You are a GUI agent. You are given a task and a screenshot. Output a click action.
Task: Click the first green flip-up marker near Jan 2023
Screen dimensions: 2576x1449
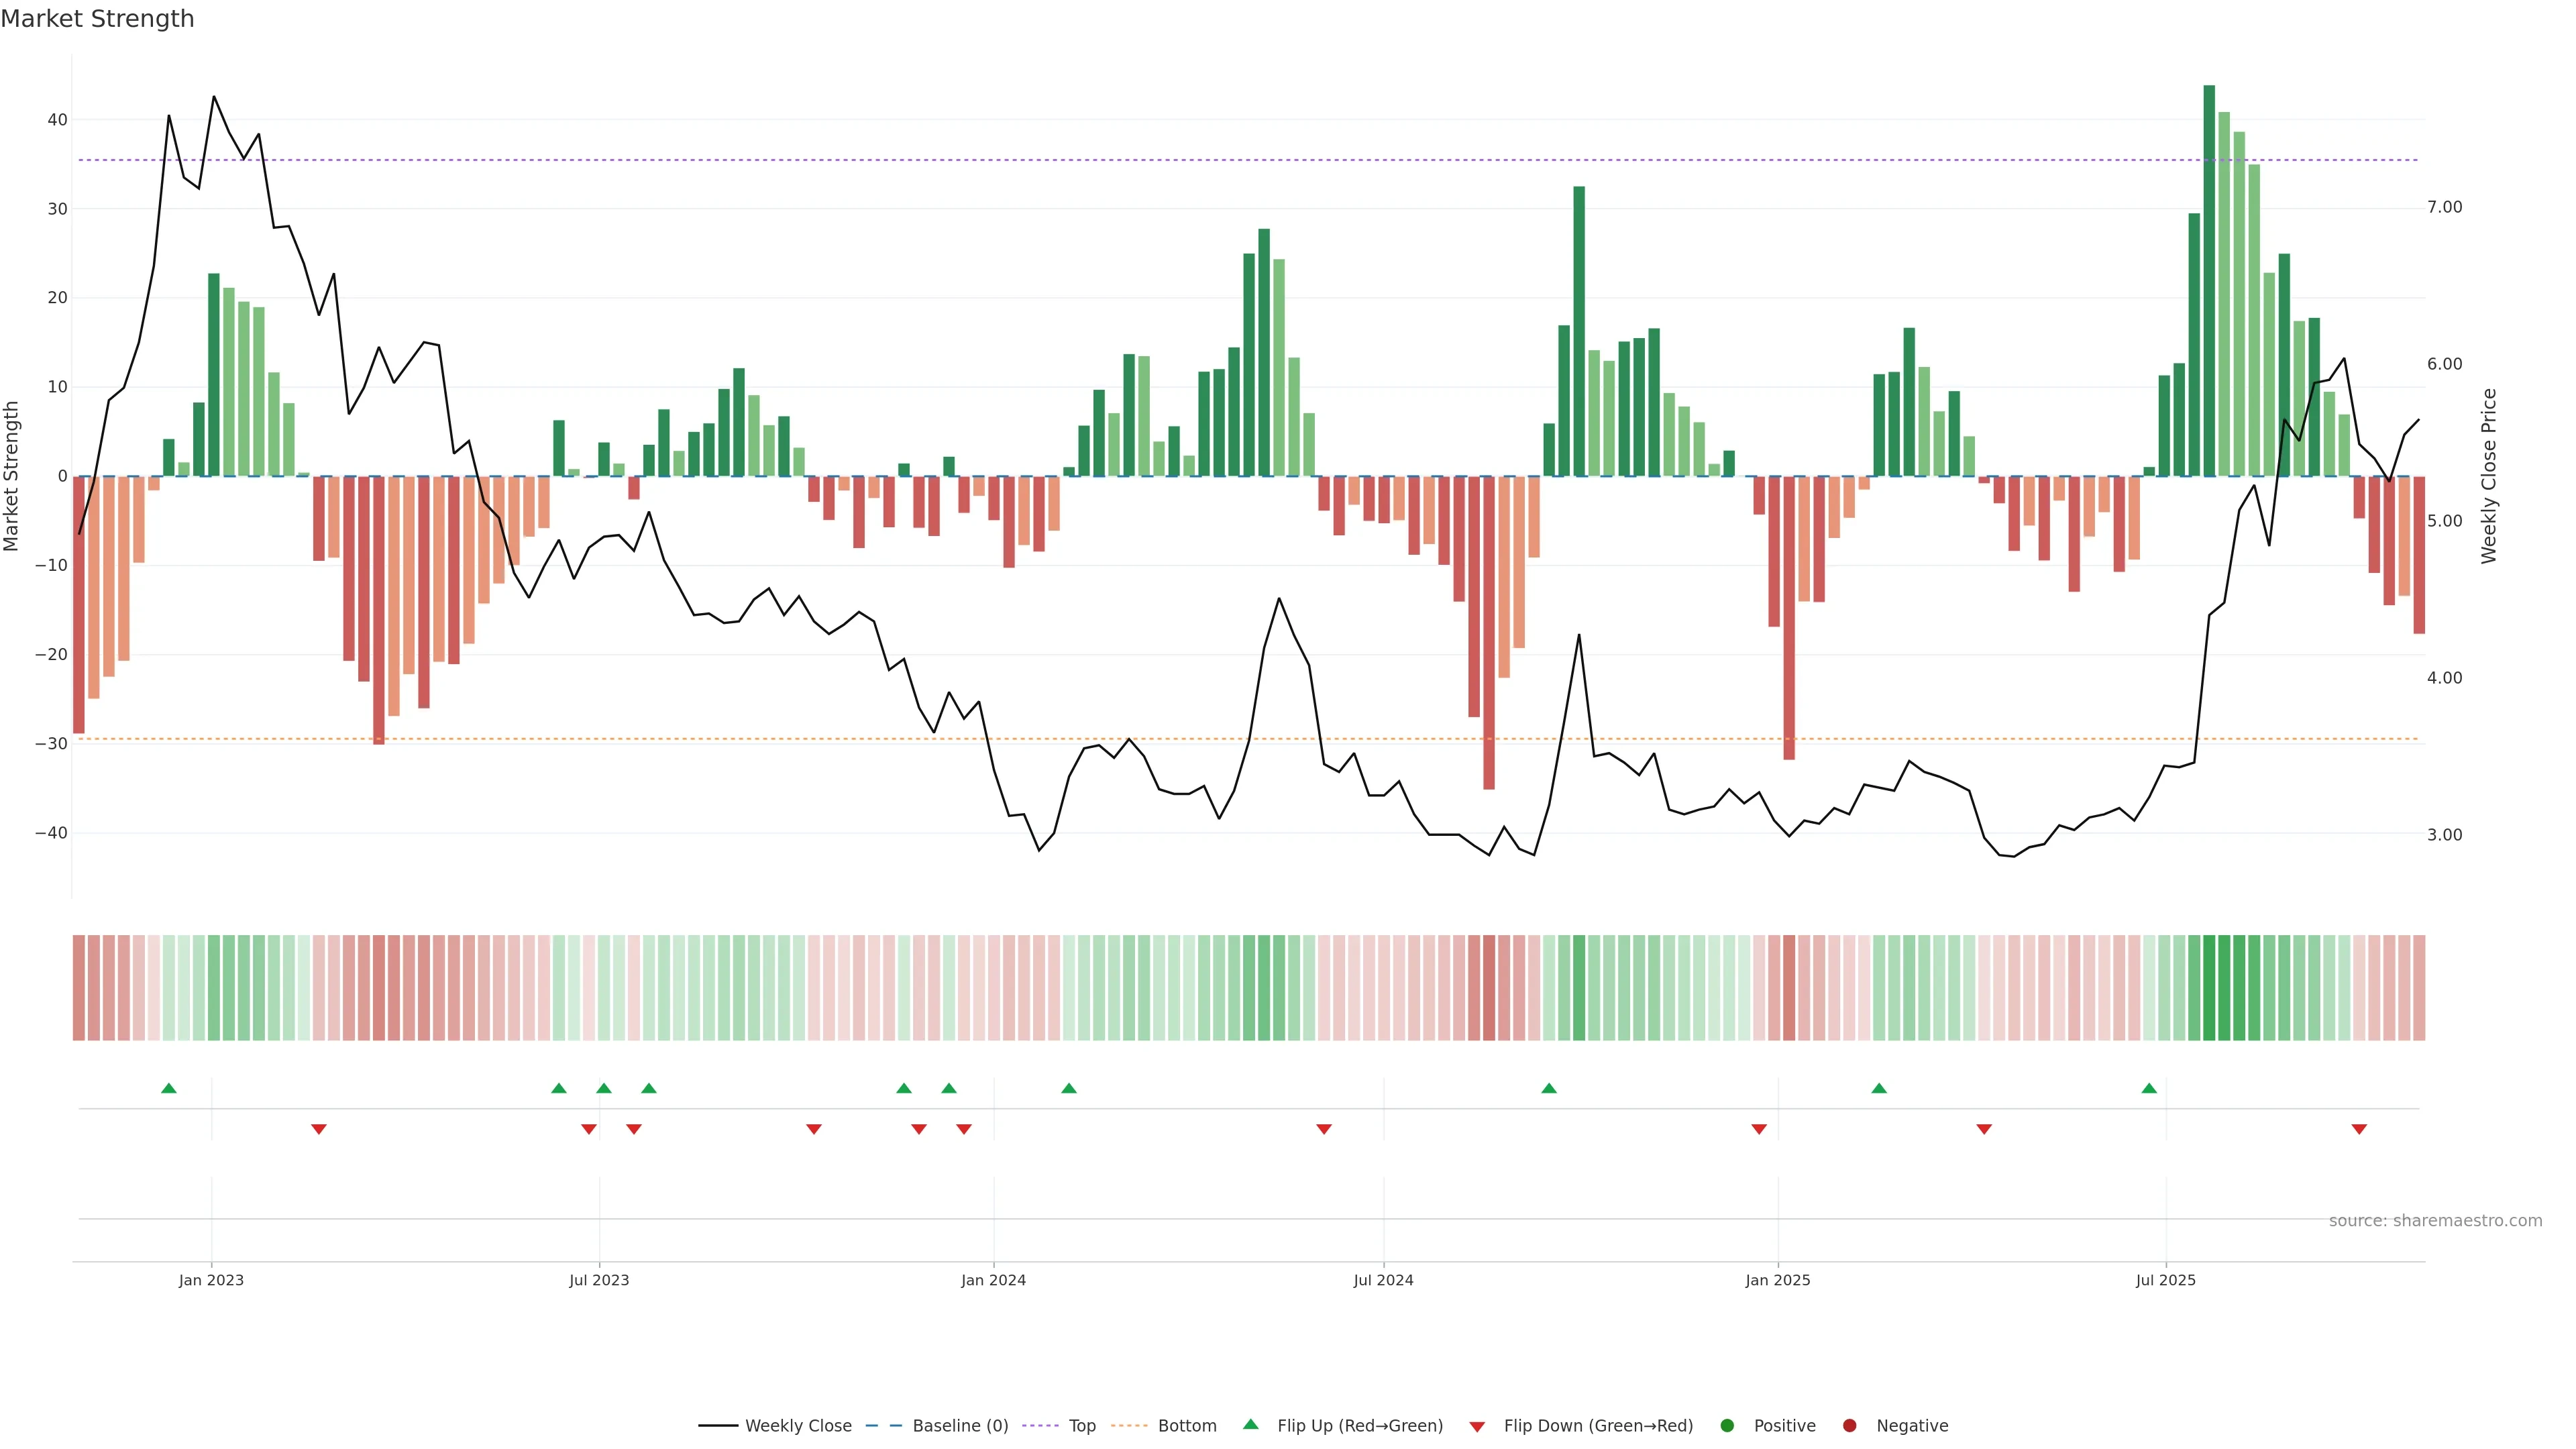[x=169, y=1088]
